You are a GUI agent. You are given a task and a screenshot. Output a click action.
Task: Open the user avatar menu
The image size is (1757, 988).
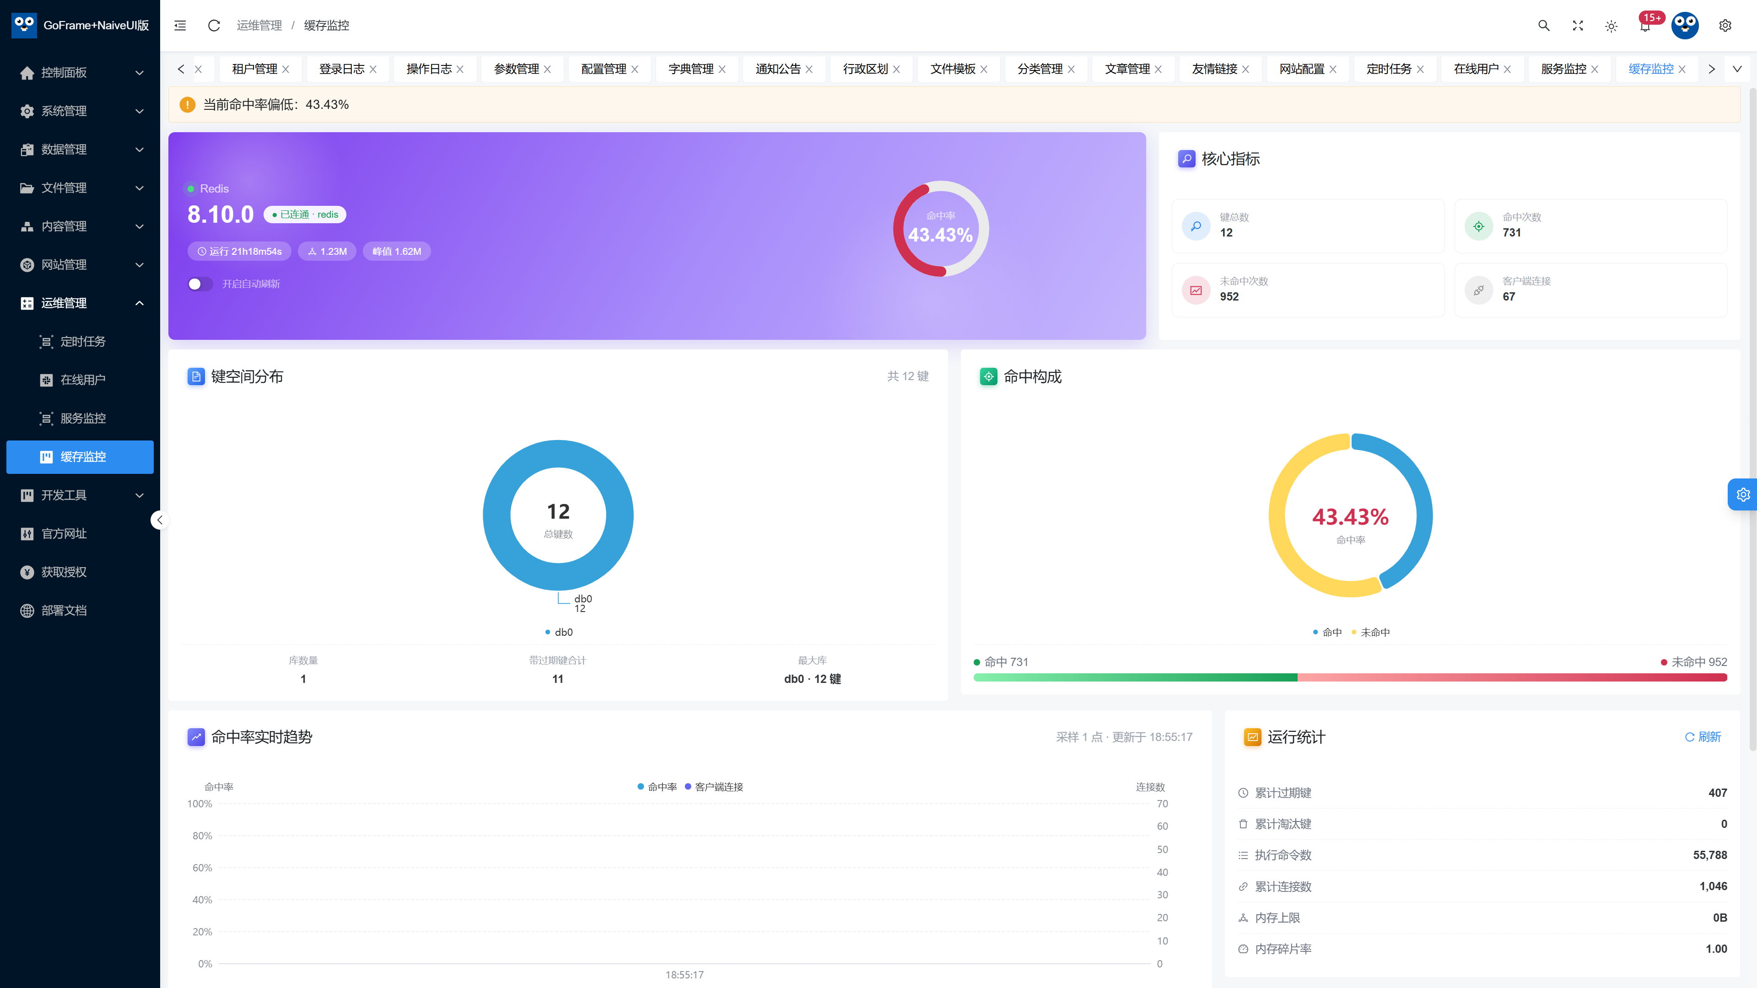click(x=1685, y=25)
